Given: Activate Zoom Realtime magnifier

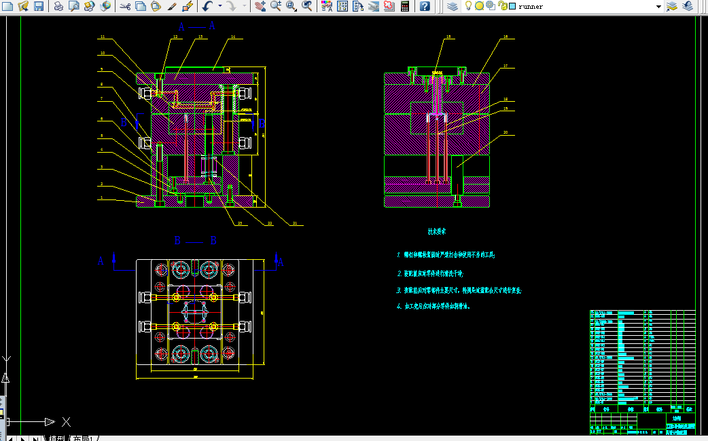Looking at the screenshot, I should click(275, 6).
